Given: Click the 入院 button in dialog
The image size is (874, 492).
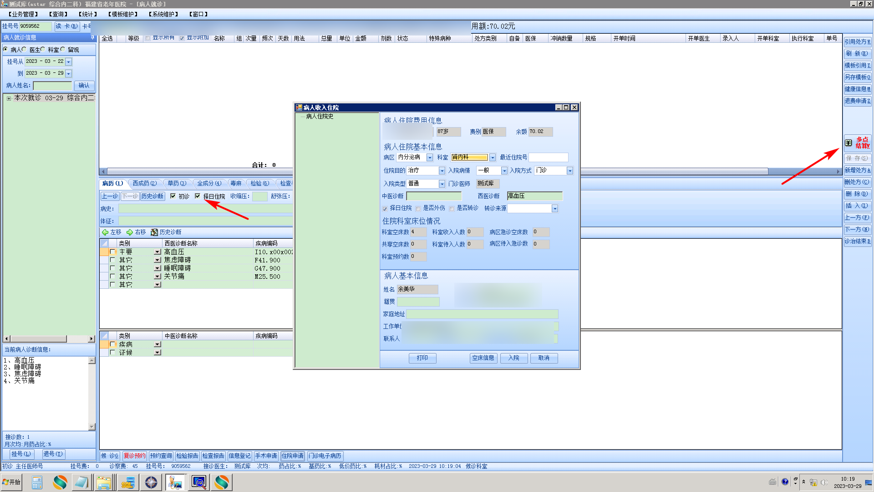Looking at the screenshot, I should coord(513,358).
